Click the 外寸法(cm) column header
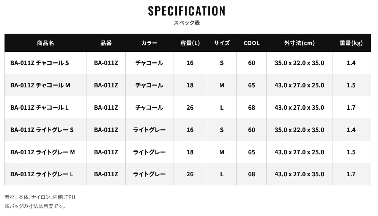The width and height of the screenshot is (378, 216). click(299, 43)
